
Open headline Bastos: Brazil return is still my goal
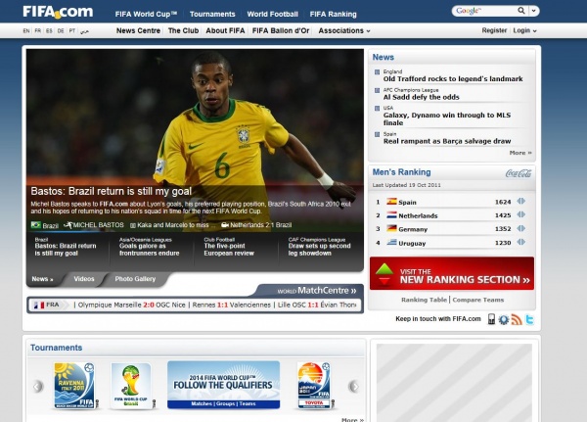112,191
